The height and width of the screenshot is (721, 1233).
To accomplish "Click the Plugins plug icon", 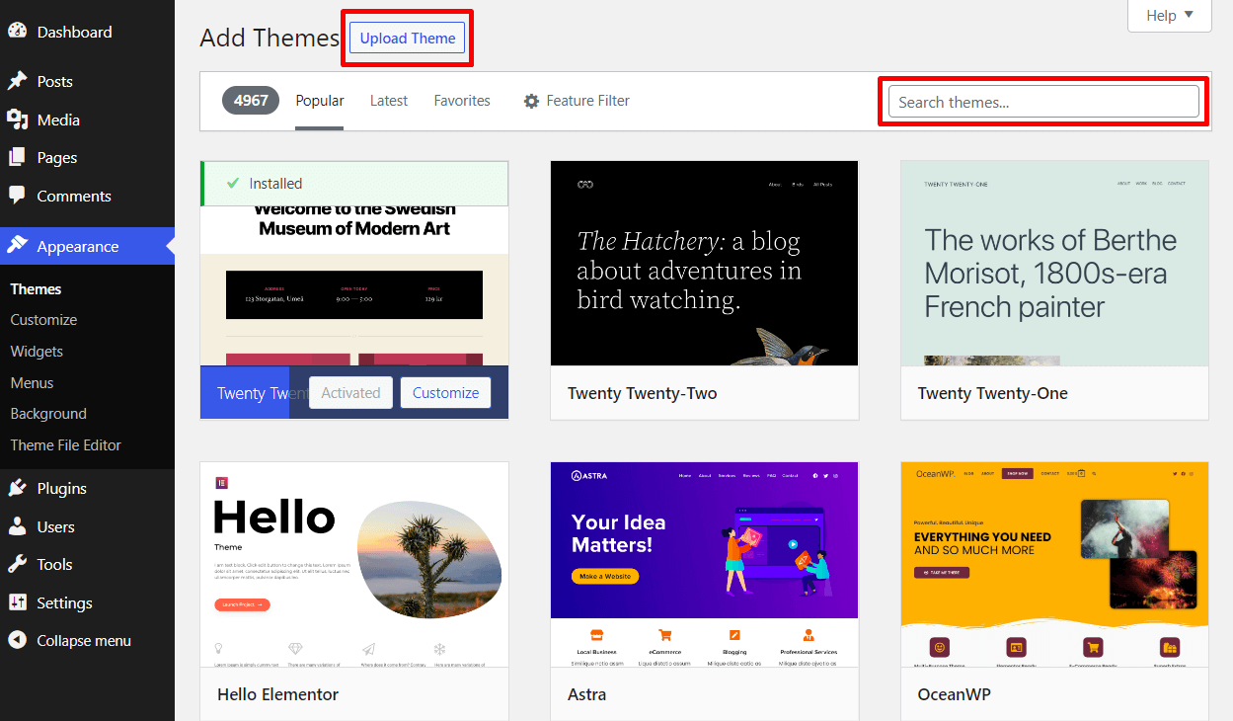I will pos(17,488).
